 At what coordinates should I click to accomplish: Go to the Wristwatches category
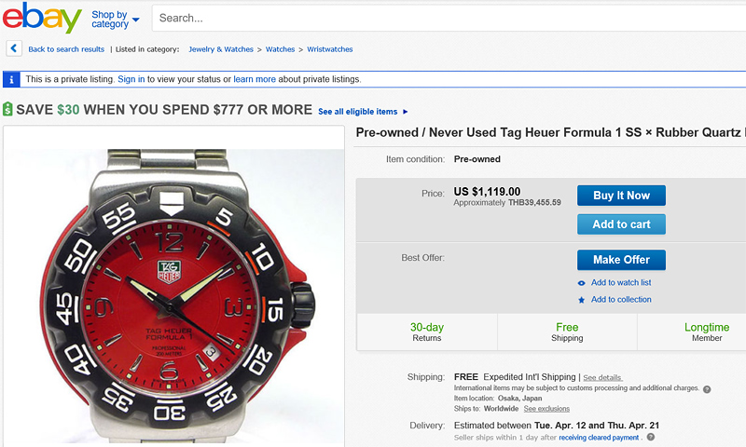329,49
